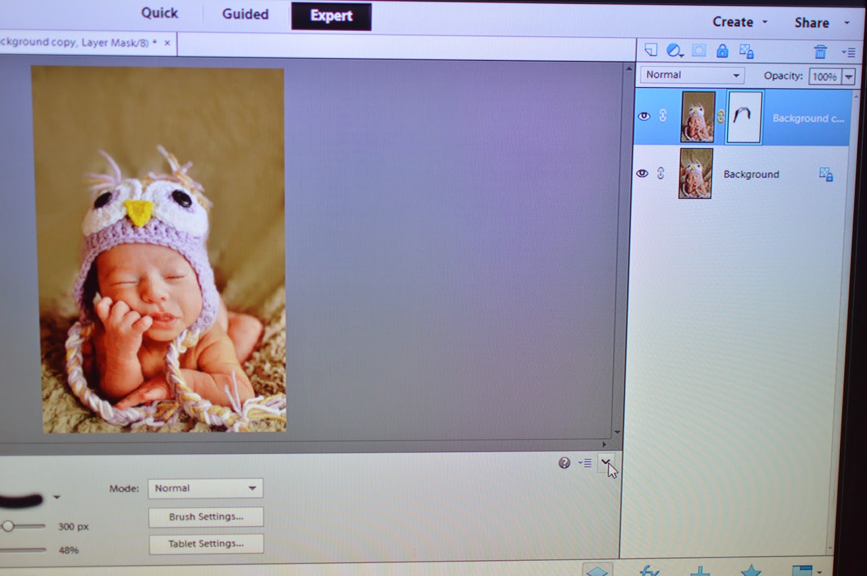Click the brush size slider handle

pos(8,526)
